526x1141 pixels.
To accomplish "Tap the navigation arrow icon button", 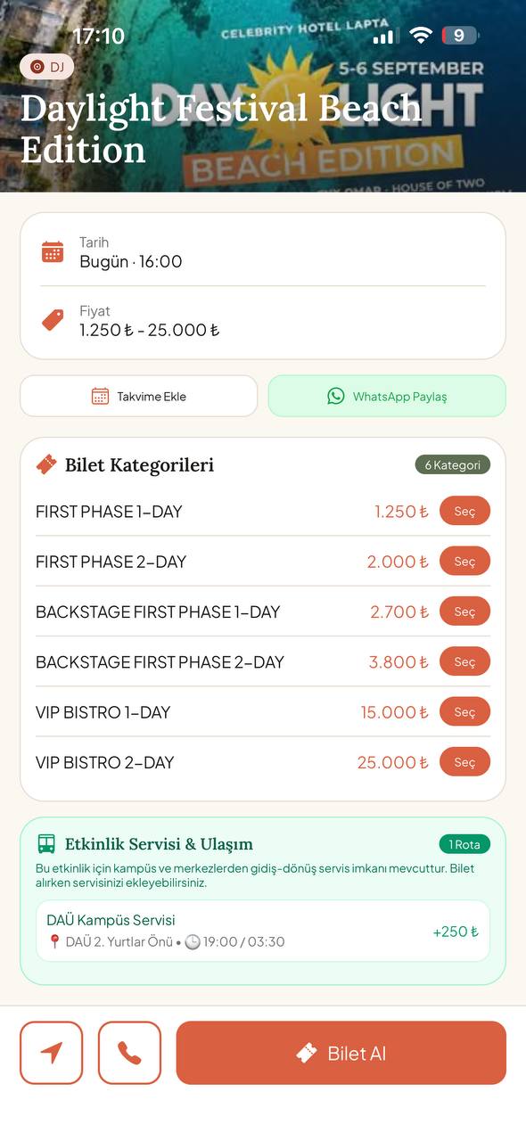I will [52, 1053].
